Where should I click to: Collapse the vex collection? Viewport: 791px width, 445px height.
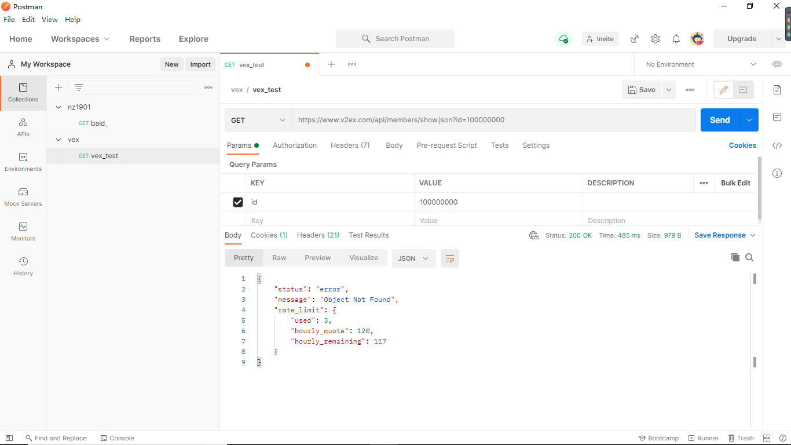(x=58, y=140)
